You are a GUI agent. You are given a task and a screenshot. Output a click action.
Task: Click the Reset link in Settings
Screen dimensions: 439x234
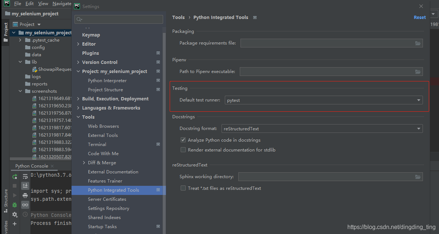click(x=420, y=17)
